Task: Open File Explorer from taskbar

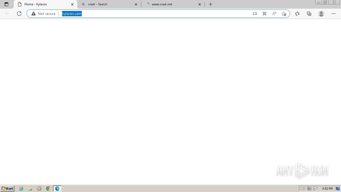Action: pyautogui.click(x=30, y=189)
